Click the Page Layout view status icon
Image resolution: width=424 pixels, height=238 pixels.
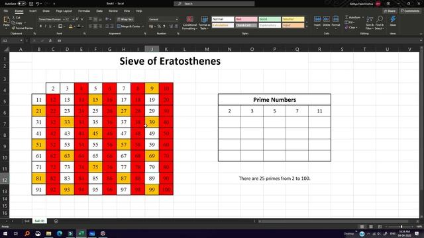[x=371, y=227]
